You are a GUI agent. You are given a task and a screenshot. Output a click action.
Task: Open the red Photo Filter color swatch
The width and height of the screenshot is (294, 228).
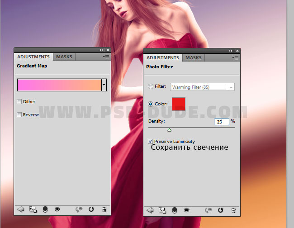click(x=179, y=104)
